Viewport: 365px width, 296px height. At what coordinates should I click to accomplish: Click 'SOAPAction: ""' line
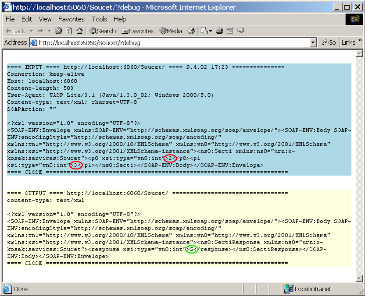tap(32, 109)
